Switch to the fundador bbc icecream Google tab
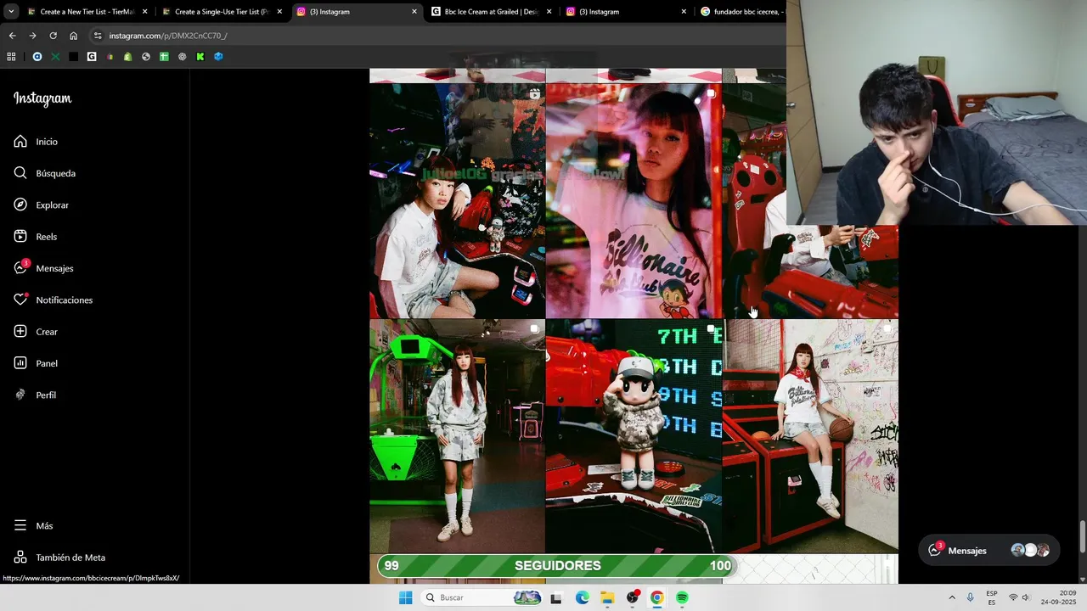This screenshot has height=611, width=1087. click(x=741, y=12)
